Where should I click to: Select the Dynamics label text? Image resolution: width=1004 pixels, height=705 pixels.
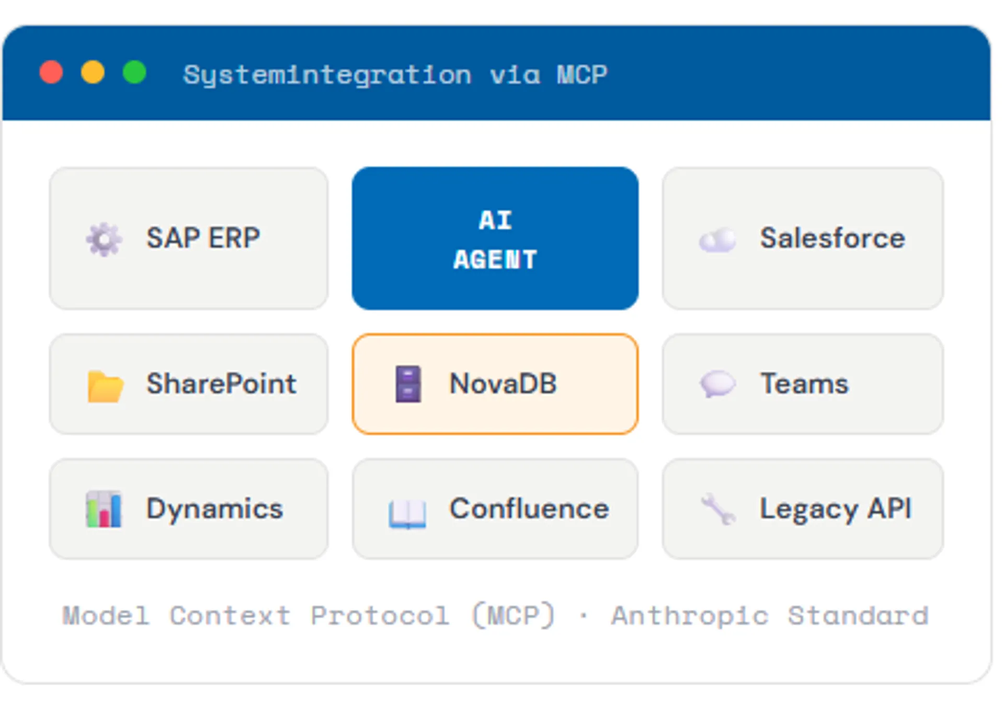point(214,508)
